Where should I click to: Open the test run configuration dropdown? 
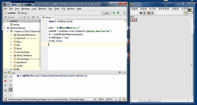[106, 13]
